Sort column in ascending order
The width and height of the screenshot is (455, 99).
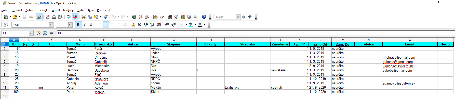click(141, 17)
